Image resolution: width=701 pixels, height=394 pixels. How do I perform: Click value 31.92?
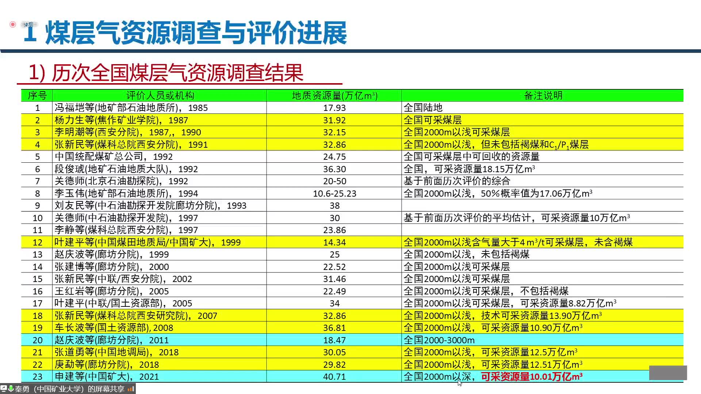click(334, 120)
